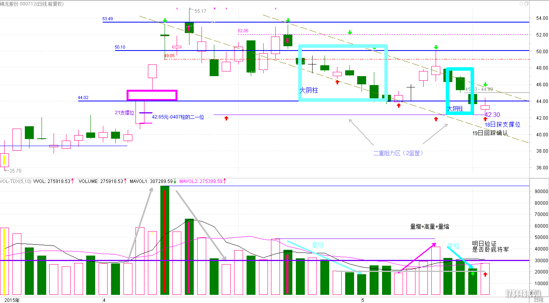Select the magenta MAVOL2: 275389.59 value

pyautogui.click(x=200, y=181)
